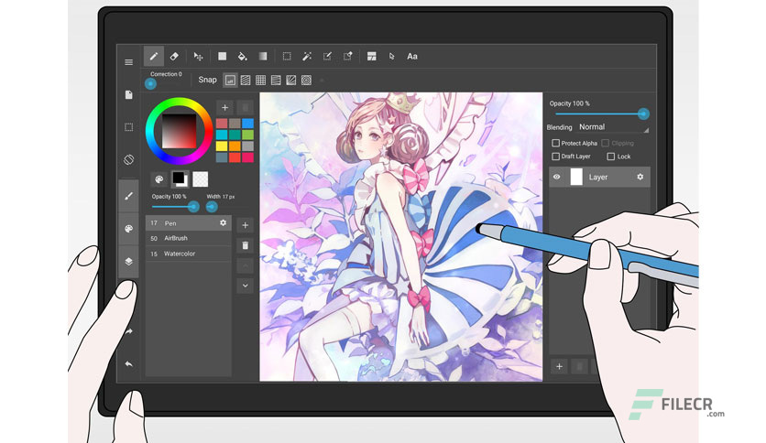
Task: Delete palette color with trash above swatches
Action: 246,107
